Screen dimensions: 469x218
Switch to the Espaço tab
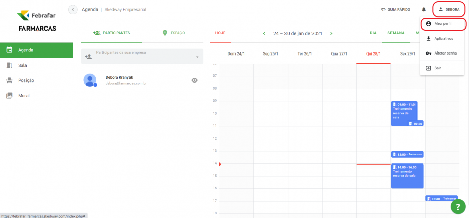(x=173, y=33)
